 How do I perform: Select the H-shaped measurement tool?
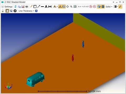click(x=50, y=7)
